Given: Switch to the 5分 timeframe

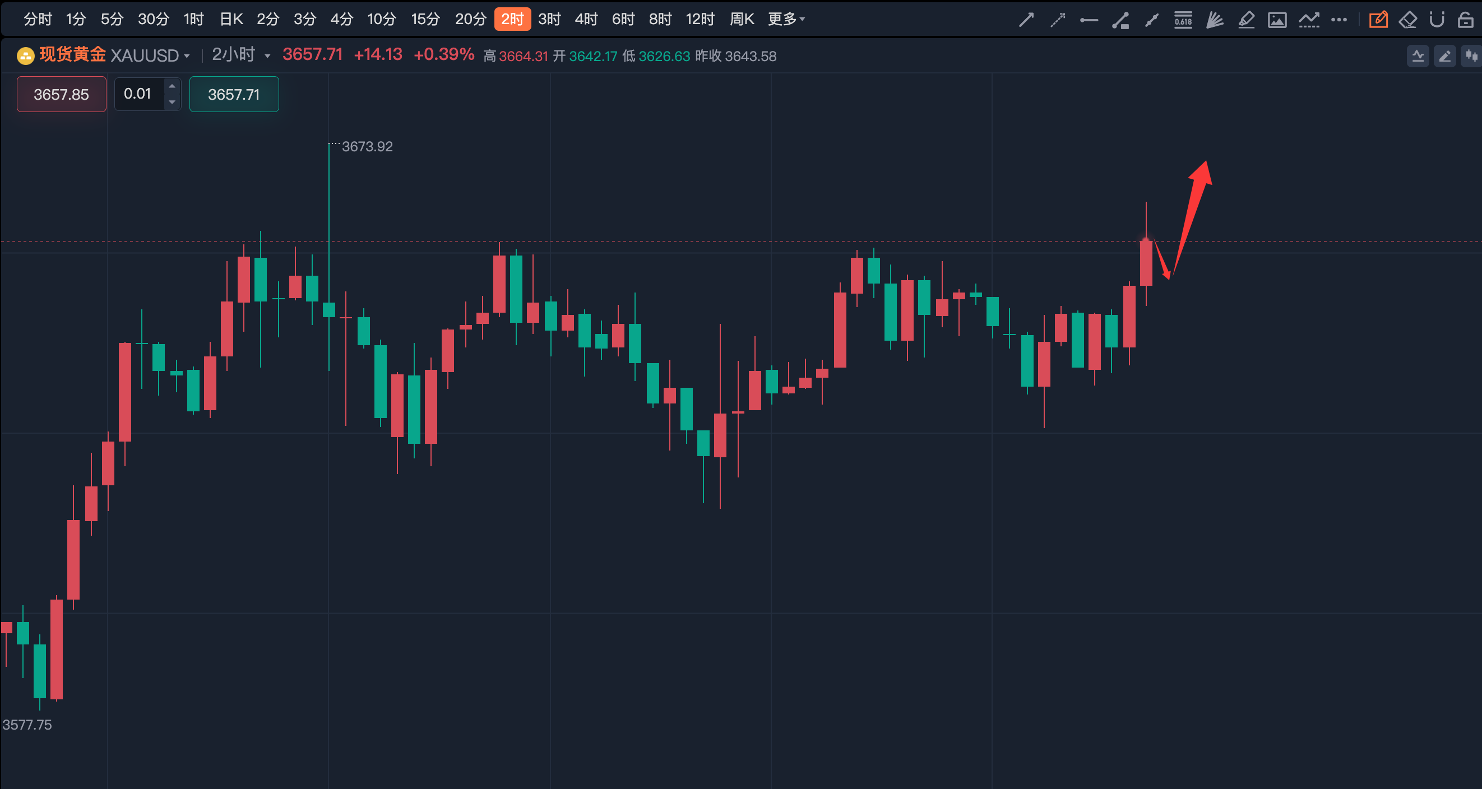Looking at the screenshot, I should point(112,20).
